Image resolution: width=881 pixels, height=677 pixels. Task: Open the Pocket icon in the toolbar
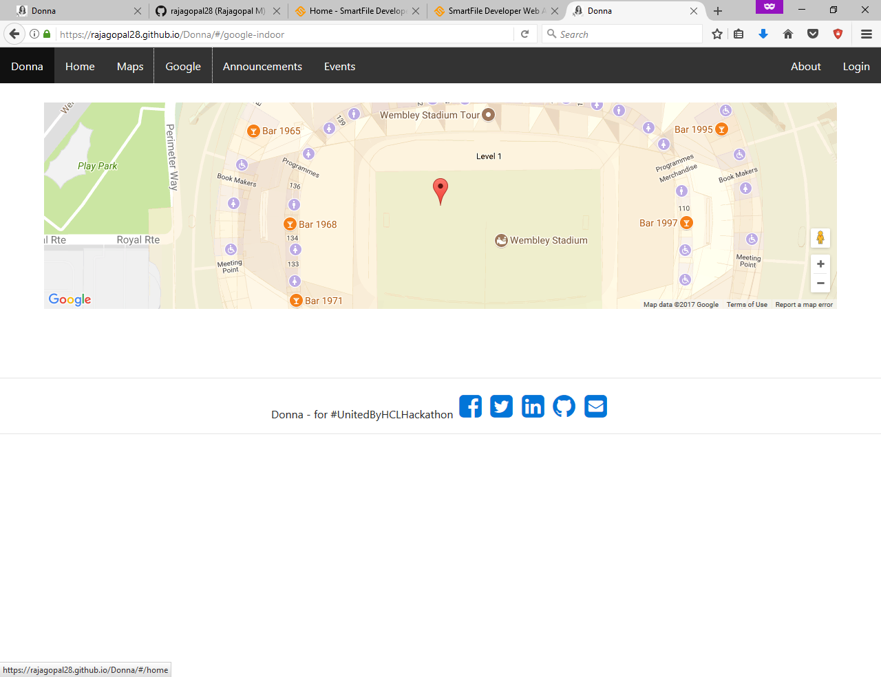pyautogui.click(x=813, y=34)
